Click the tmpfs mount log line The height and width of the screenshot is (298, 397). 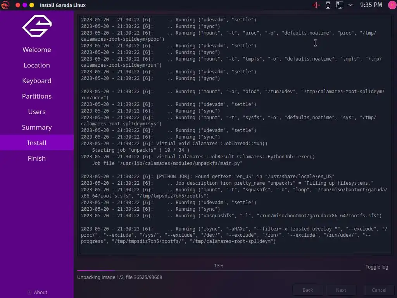(231, 62)
